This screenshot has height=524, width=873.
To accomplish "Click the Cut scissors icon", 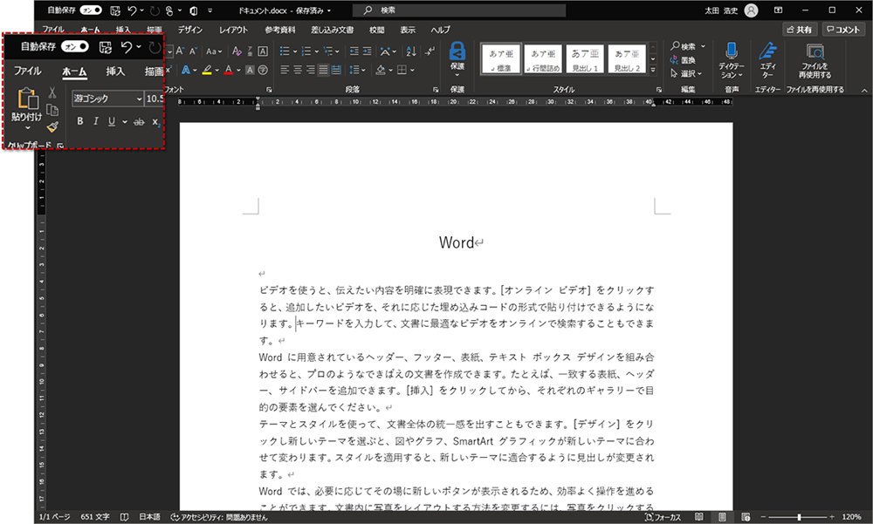I will (x=52, y=92).
